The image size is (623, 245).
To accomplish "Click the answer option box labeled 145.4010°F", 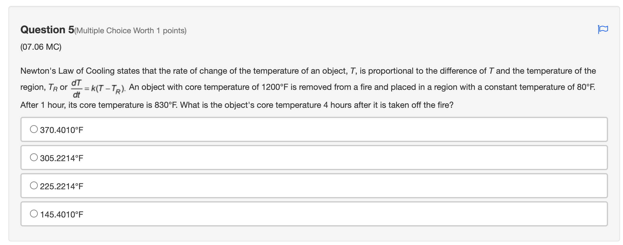I will [x=180, y=213].
